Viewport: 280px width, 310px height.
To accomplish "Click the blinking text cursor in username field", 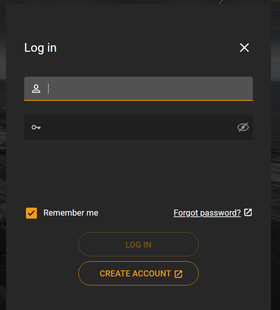I will click(49, 88).
